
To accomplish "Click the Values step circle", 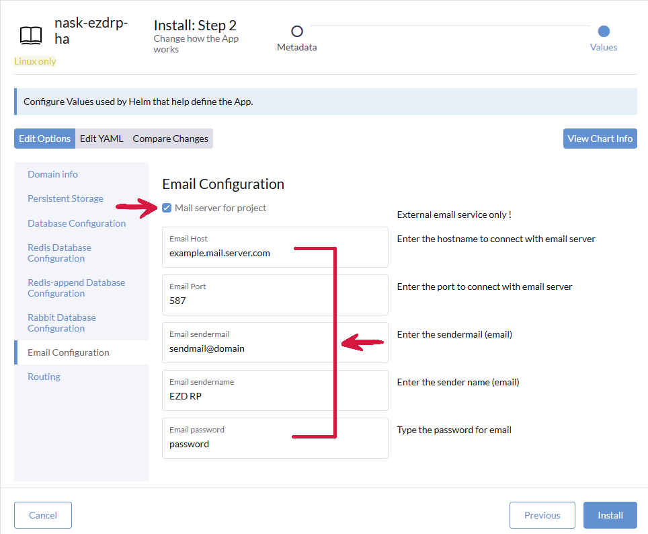I will (604, 31).
